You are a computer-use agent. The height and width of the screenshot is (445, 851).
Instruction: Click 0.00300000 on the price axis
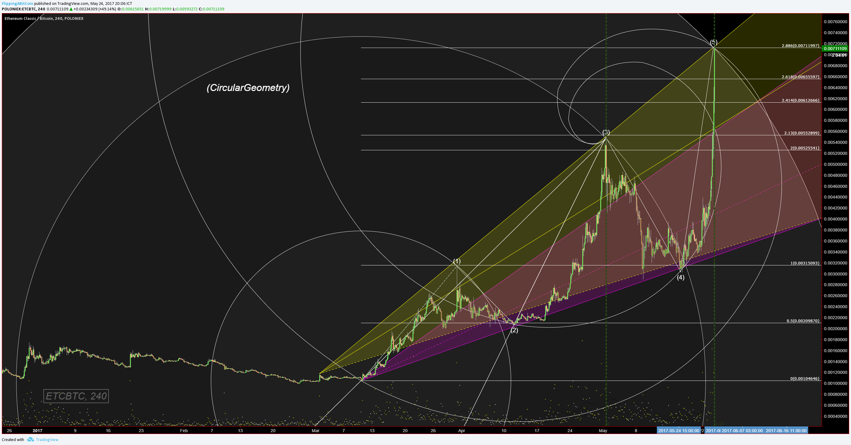point(835,274)
